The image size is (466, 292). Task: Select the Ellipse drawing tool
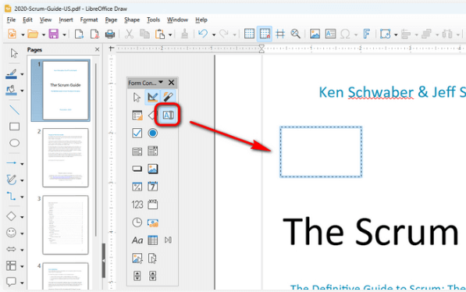pos(14,143)
